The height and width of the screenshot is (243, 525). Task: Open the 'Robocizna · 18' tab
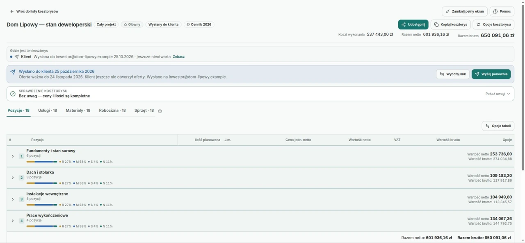[112, 110]
